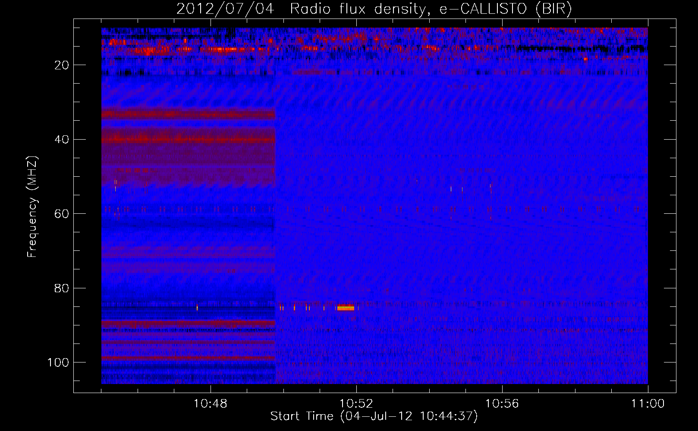This screenshot has height=431, width=698.
Task: Click the 10:52 time tick label
Action: point(356,404)
